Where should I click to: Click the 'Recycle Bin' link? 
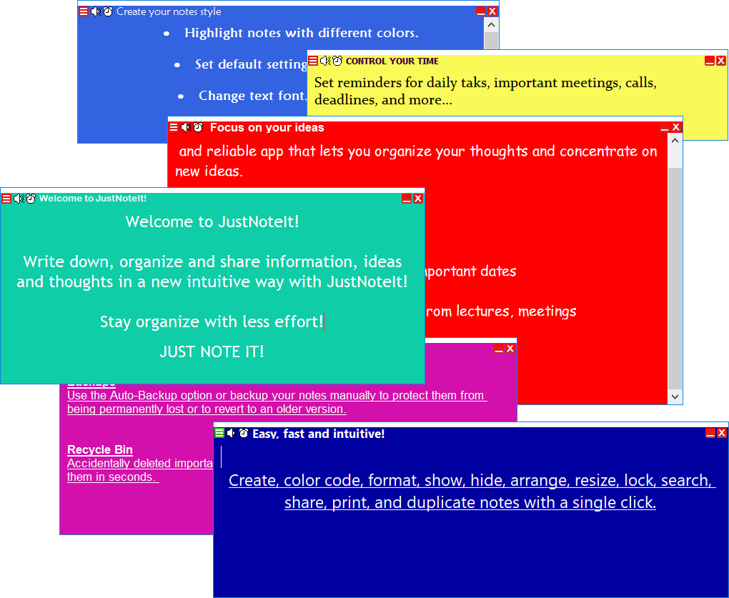(99, 449)
